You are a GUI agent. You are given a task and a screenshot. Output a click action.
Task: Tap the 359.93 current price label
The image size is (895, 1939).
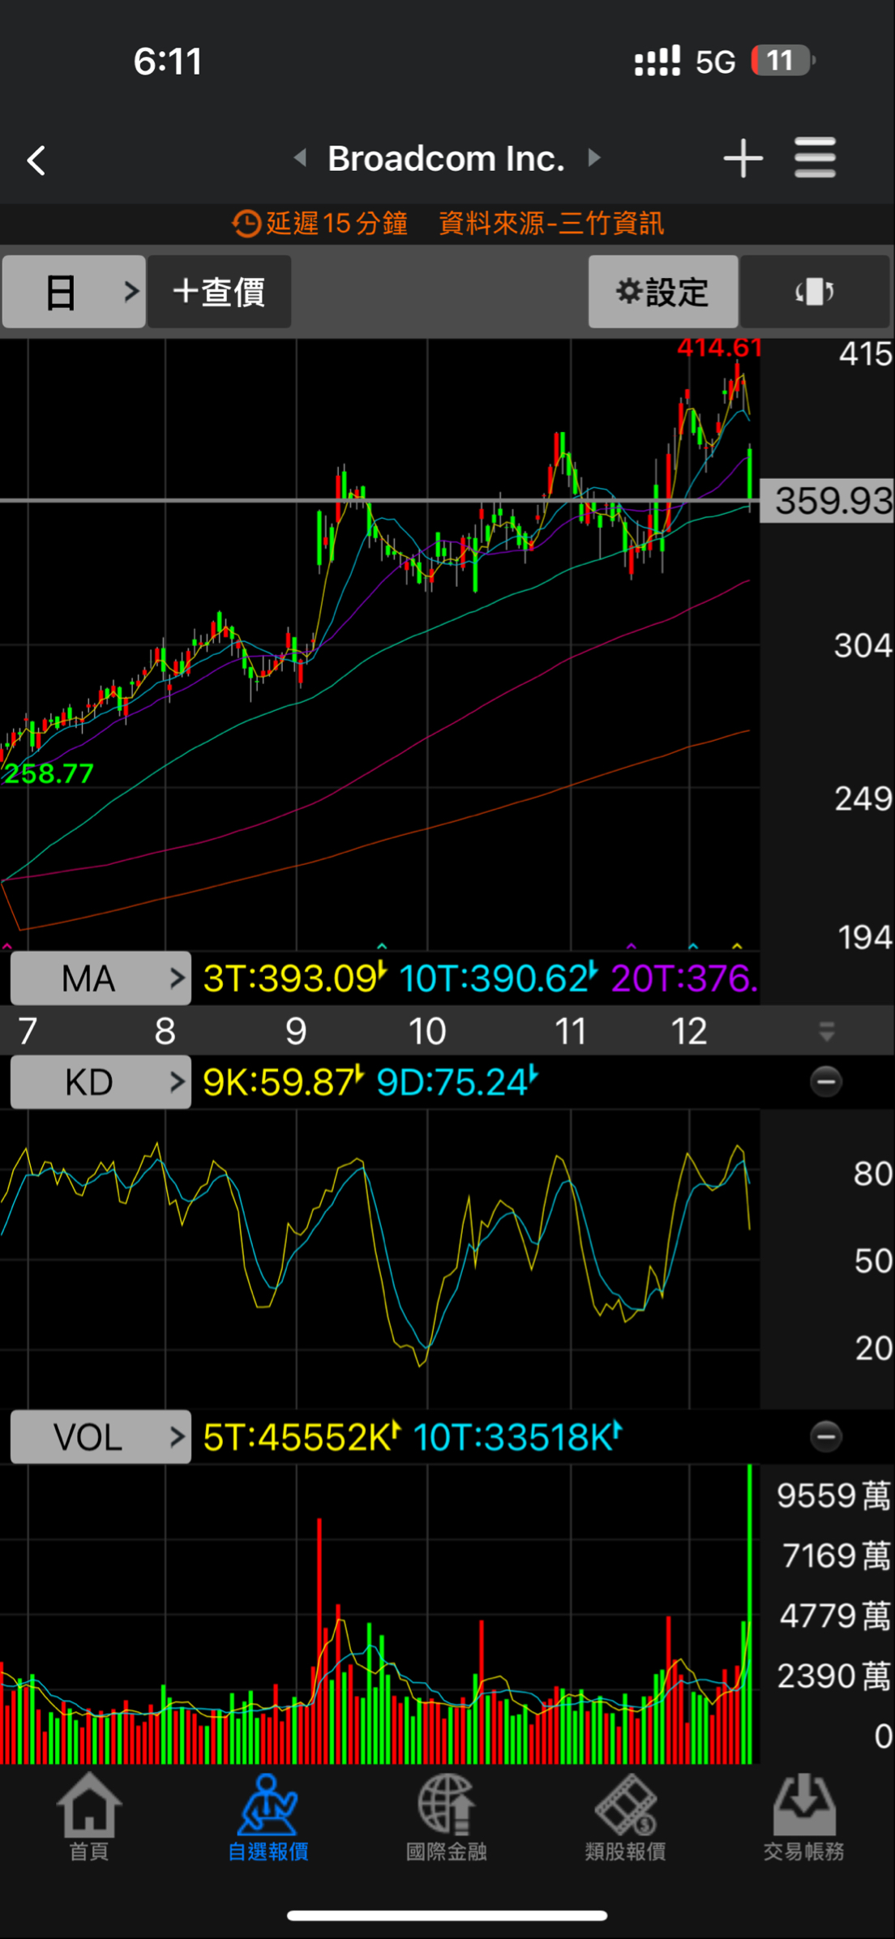coord(828,501)
